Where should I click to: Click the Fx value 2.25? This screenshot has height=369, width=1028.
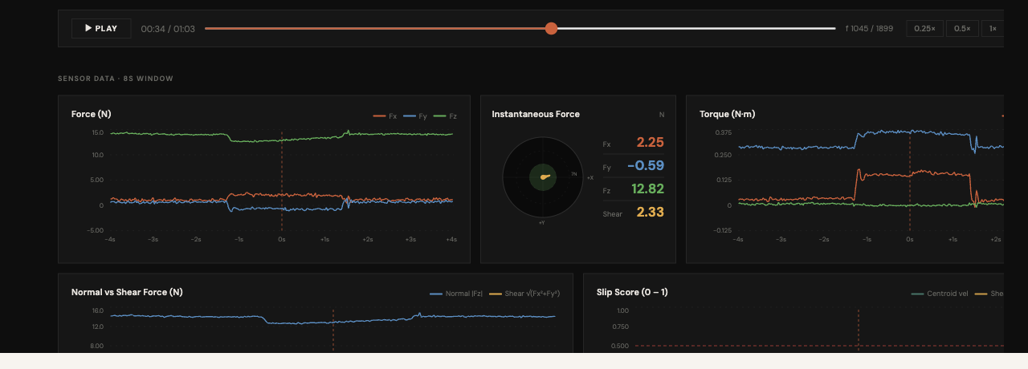tap(650, 143)
